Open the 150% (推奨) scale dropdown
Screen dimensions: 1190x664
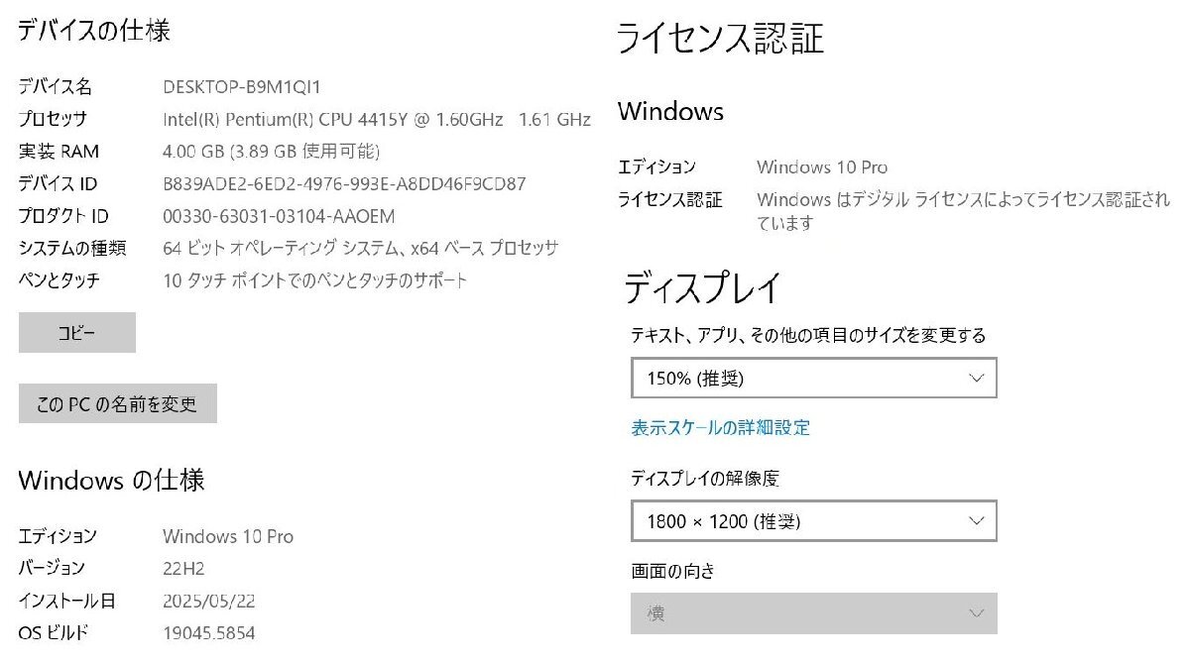(813, 379)
